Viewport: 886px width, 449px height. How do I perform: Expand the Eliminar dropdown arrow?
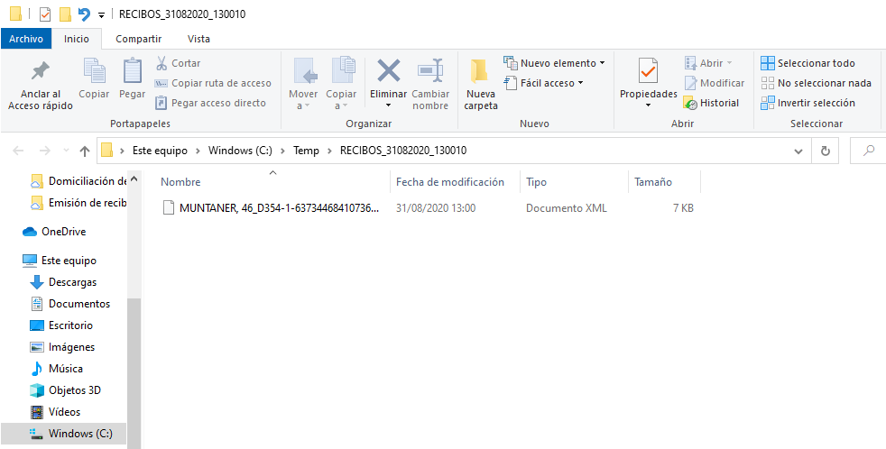click(389, 105)
